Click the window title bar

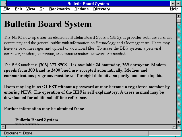pyautogui.click(x=88, y=4)
